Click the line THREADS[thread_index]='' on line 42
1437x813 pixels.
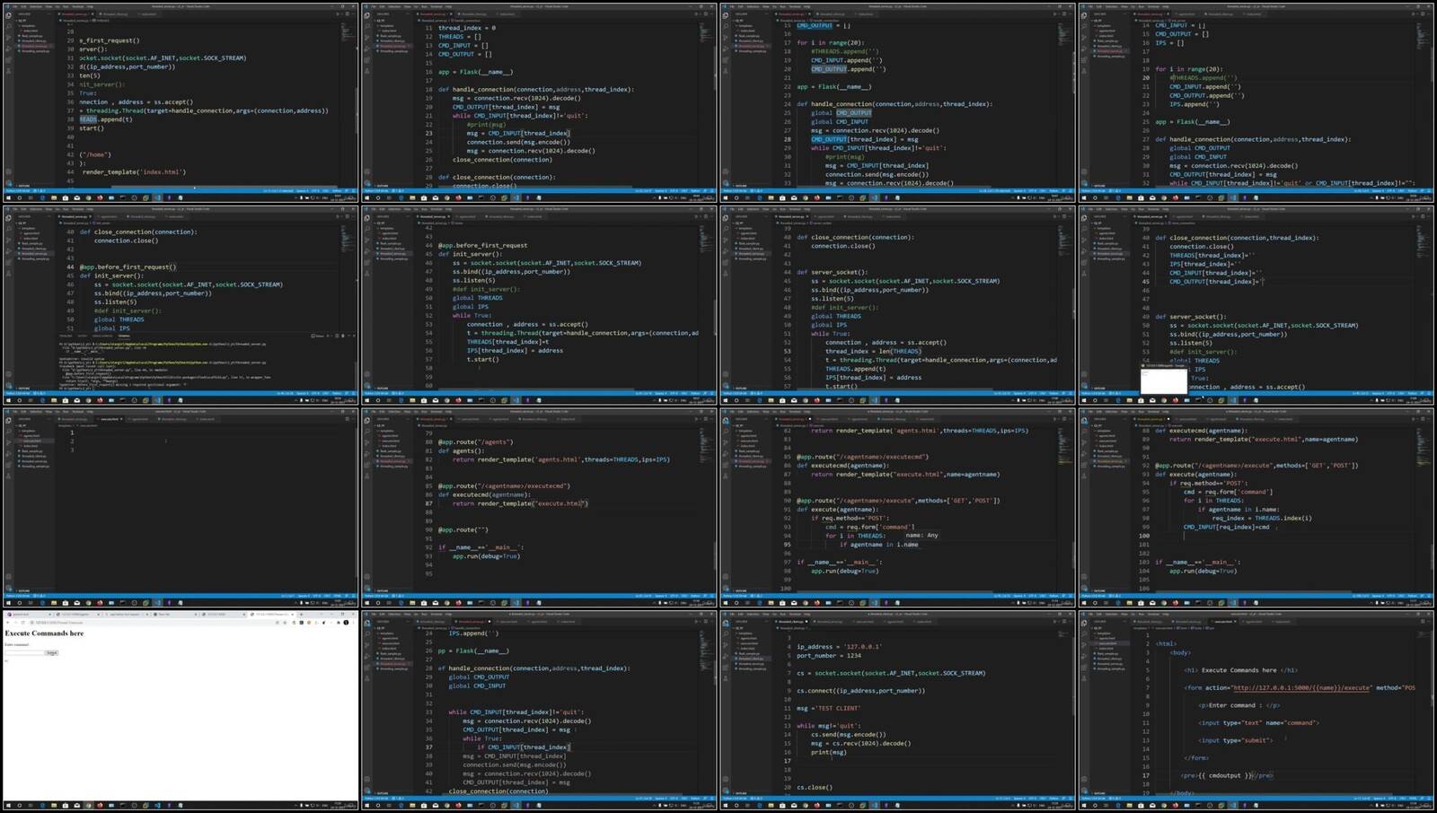tap(1215, 255)
